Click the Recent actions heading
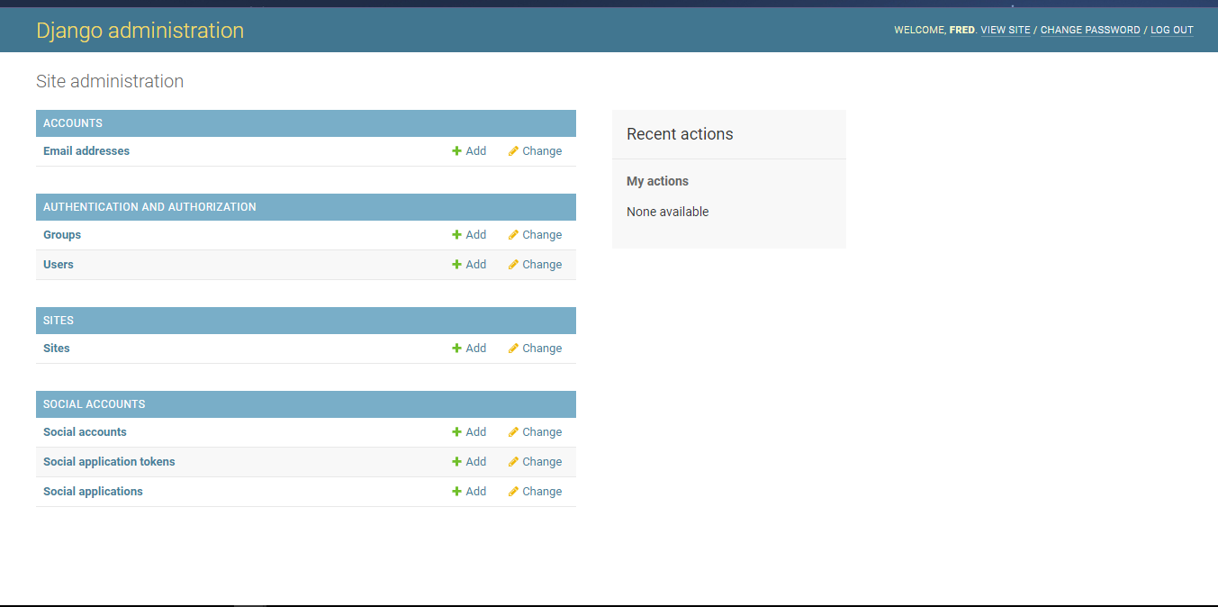Viewport: 1218px width, 607px height. 680,134
